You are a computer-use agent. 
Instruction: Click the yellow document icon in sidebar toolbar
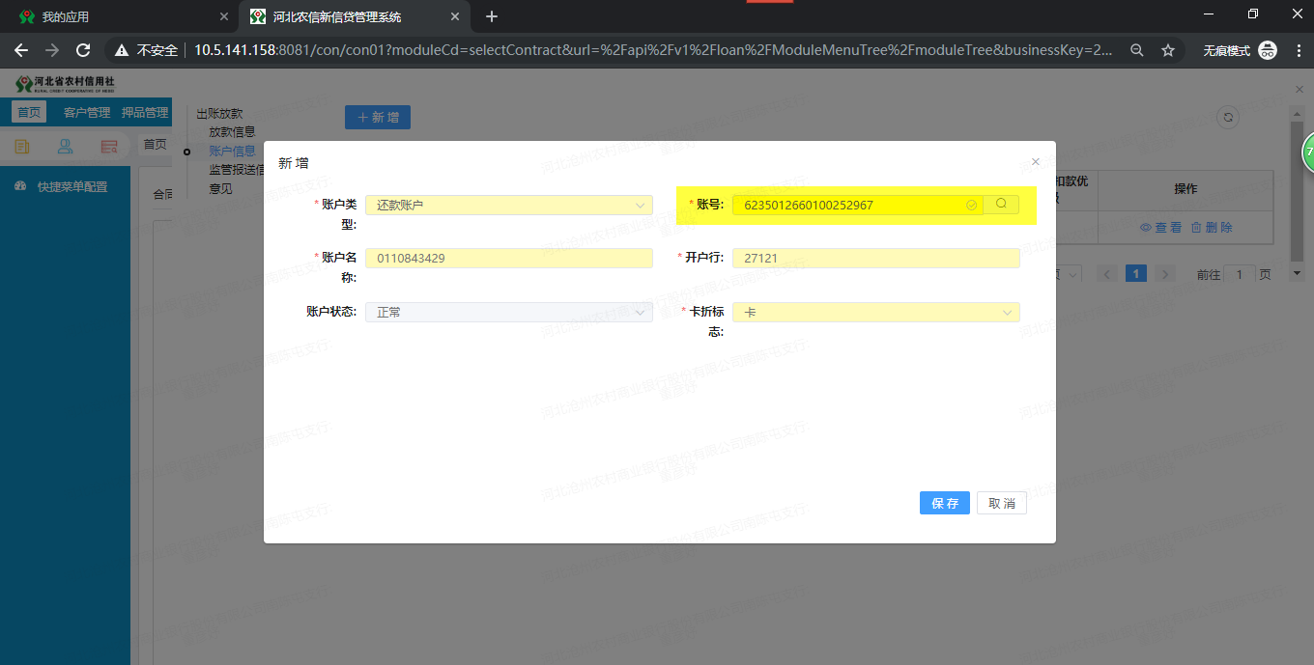pyautogui.click(x=22, y=147)
